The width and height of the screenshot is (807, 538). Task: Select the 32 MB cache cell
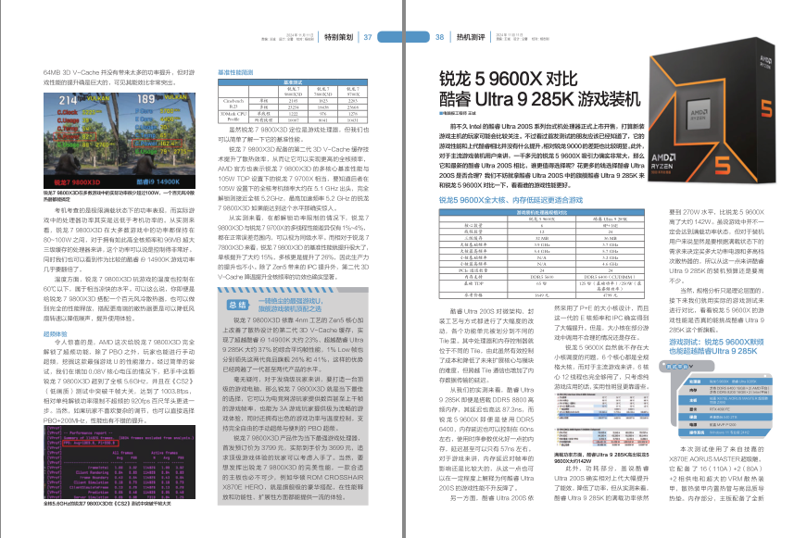pos(541,238)
